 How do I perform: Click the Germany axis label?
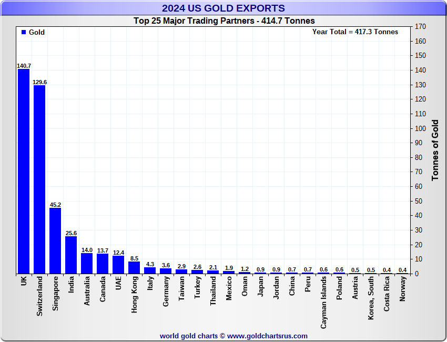(166, 291)
